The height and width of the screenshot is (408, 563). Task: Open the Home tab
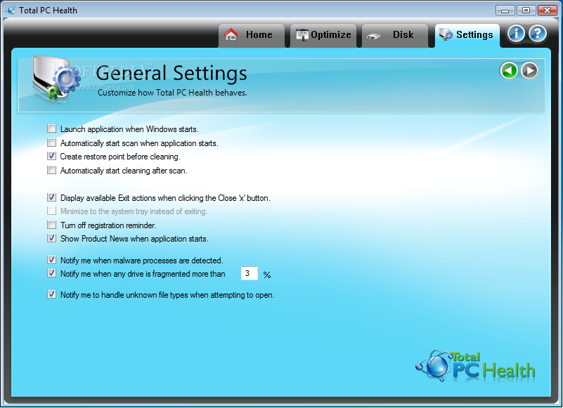coord(252,35)
